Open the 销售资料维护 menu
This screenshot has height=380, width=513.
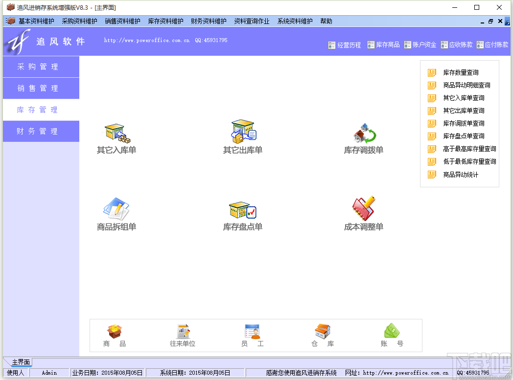coord(123,21)
